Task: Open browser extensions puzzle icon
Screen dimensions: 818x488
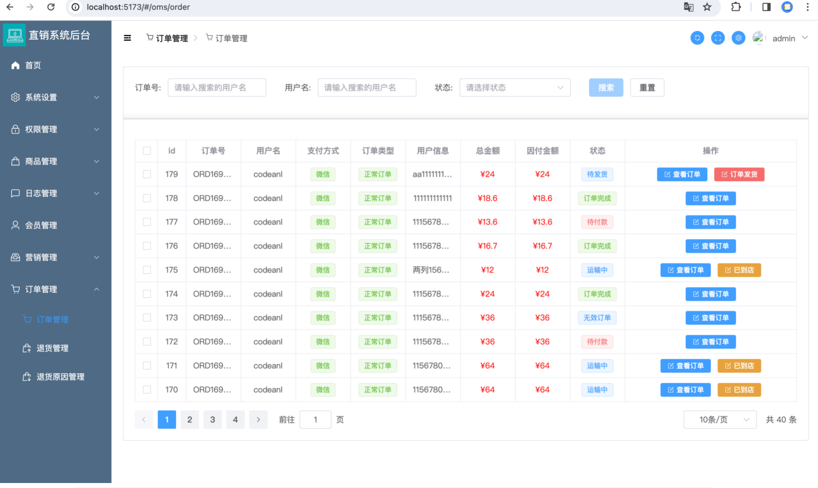Action: [x=736, y=7]
